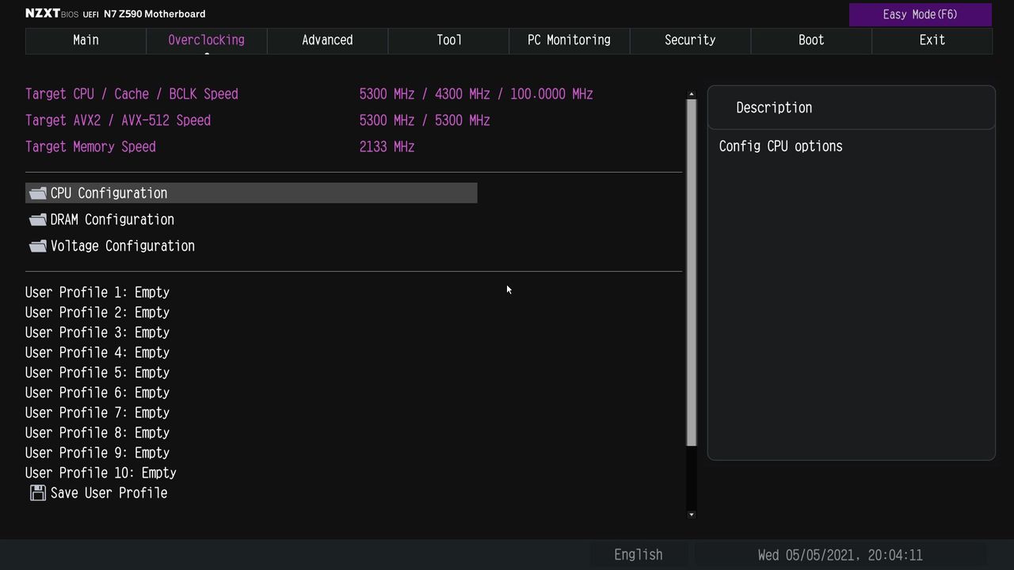Click the 5300 MHz / 5300 MHz AVX value

[425, 120]
